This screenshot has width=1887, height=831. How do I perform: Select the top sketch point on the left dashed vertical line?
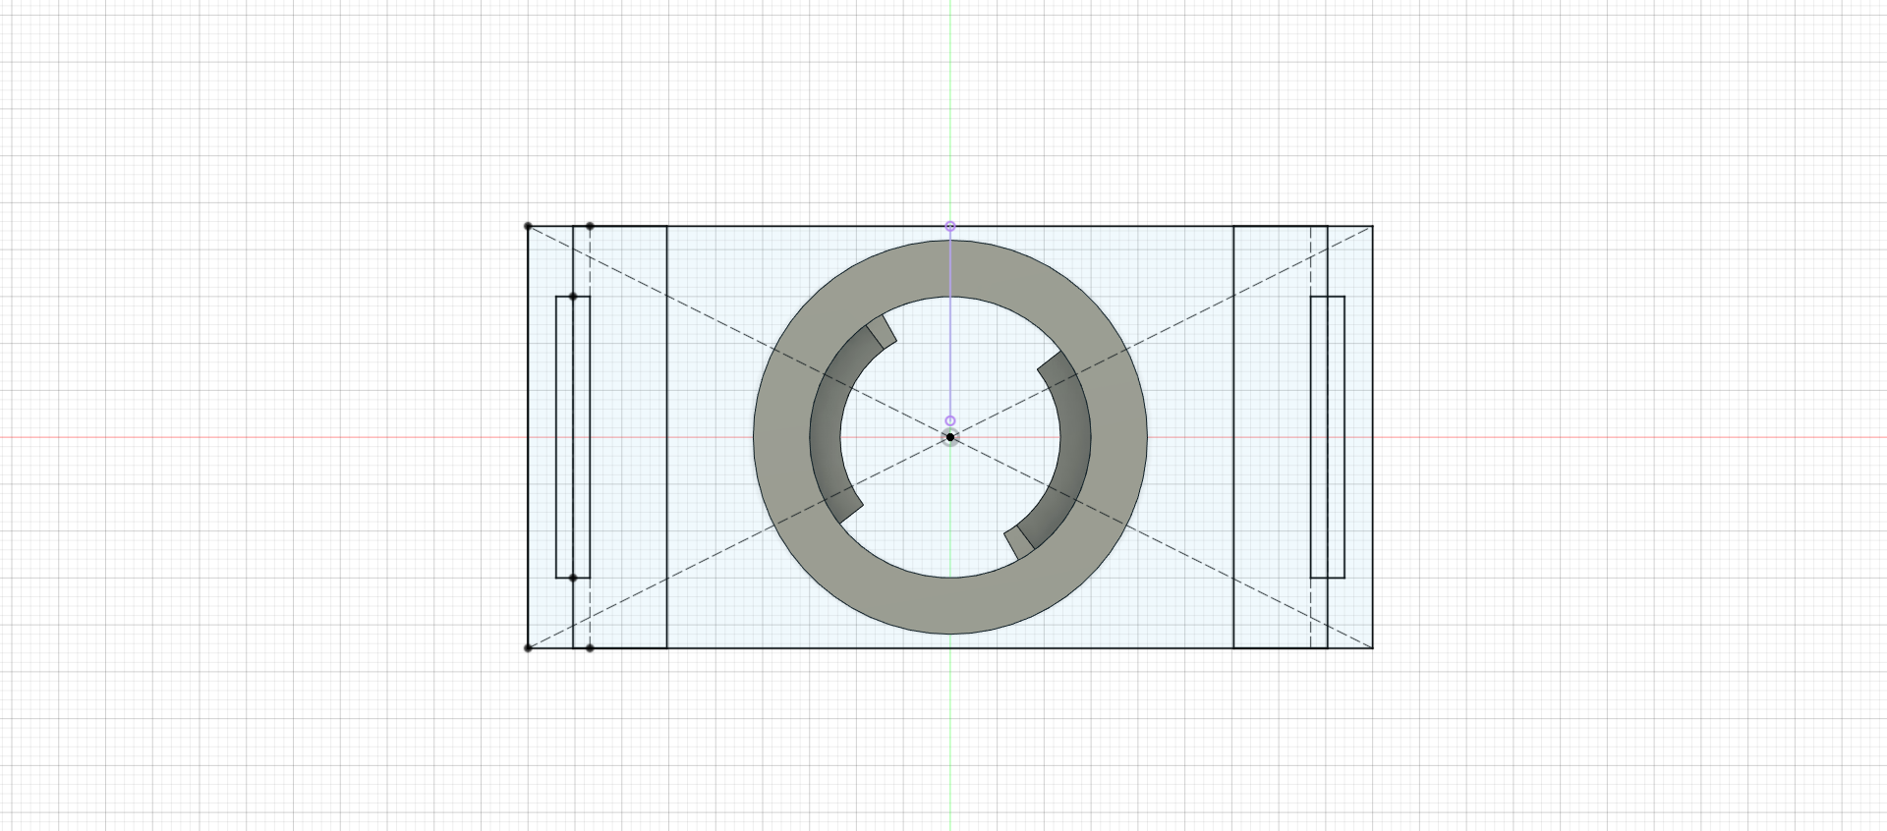coord(590,227)
